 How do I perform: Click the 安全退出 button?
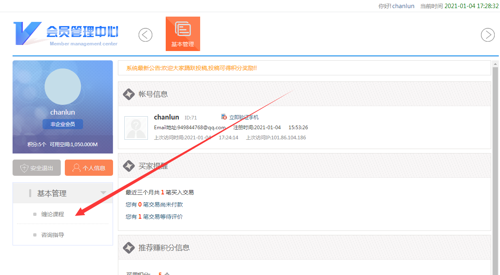[x=36, y=168]
